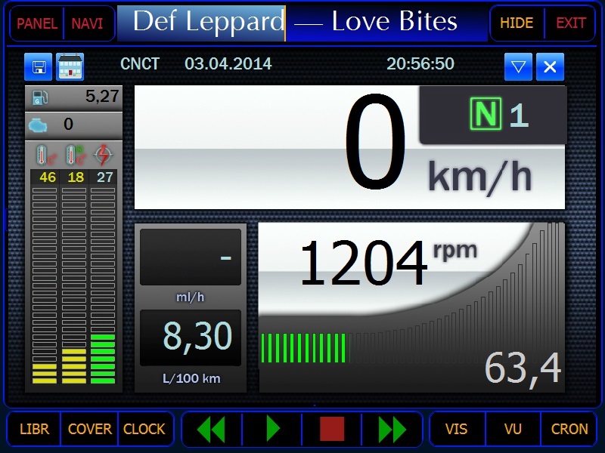Click the green RPM bar gauge
Image resolution: width=605 pixels, height=453 pixels.
304,348
